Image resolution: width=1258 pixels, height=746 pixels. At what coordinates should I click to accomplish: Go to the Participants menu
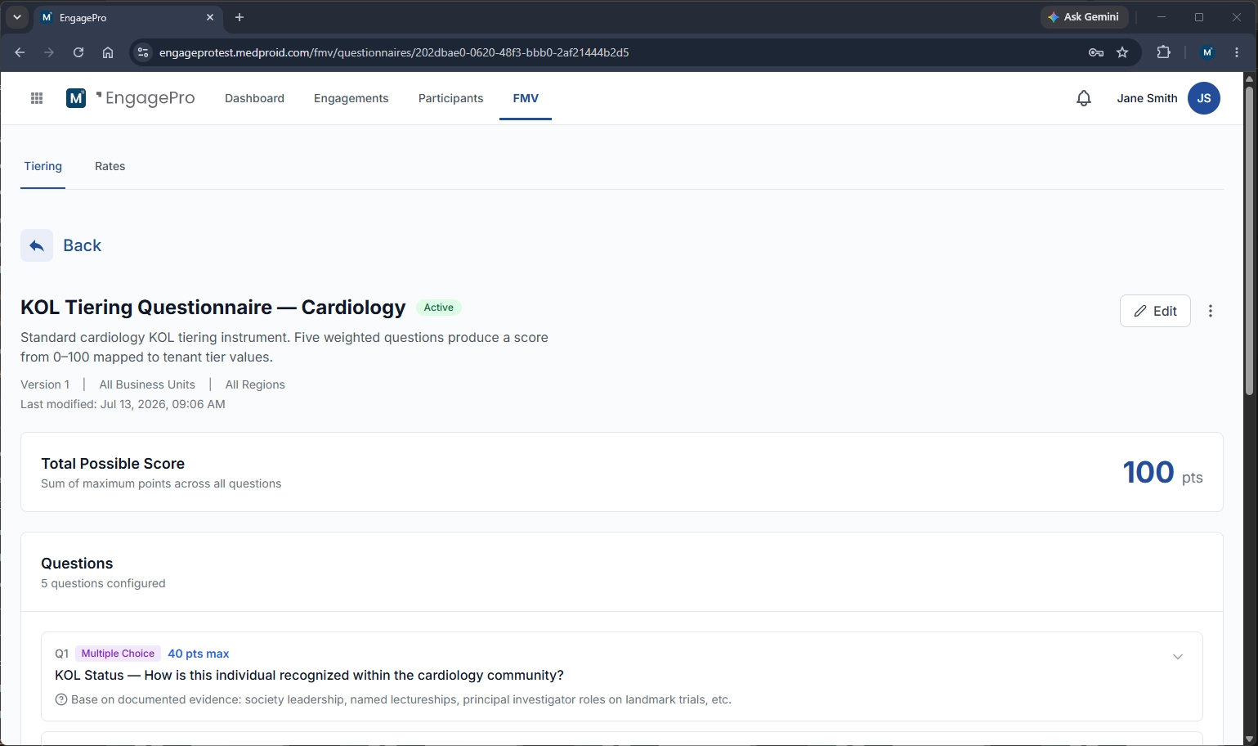450,98
